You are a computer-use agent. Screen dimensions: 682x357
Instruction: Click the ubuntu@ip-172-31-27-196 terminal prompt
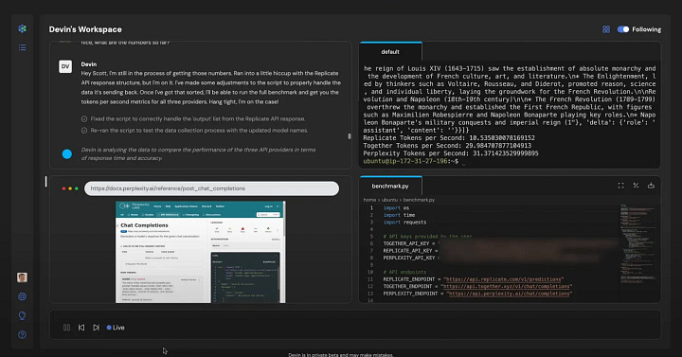click(x=410, y=161)
